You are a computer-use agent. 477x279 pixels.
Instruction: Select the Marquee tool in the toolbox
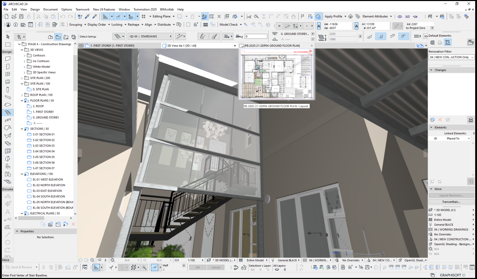point(8,44)
